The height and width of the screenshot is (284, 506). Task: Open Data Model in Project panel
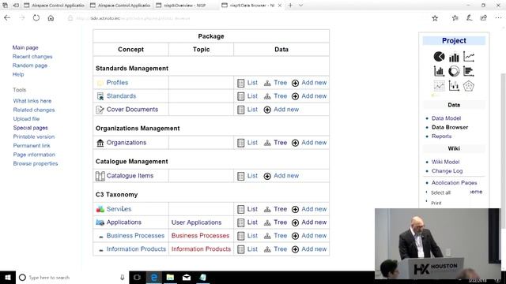[x=446, y=118]
